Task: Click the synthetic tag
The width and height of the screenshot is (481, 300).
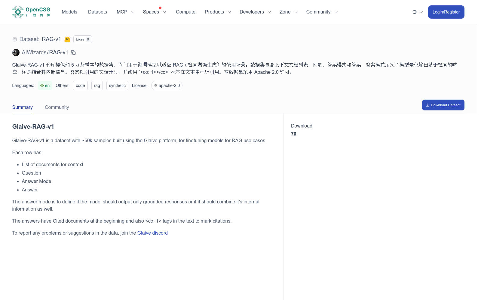Action: 117,85
